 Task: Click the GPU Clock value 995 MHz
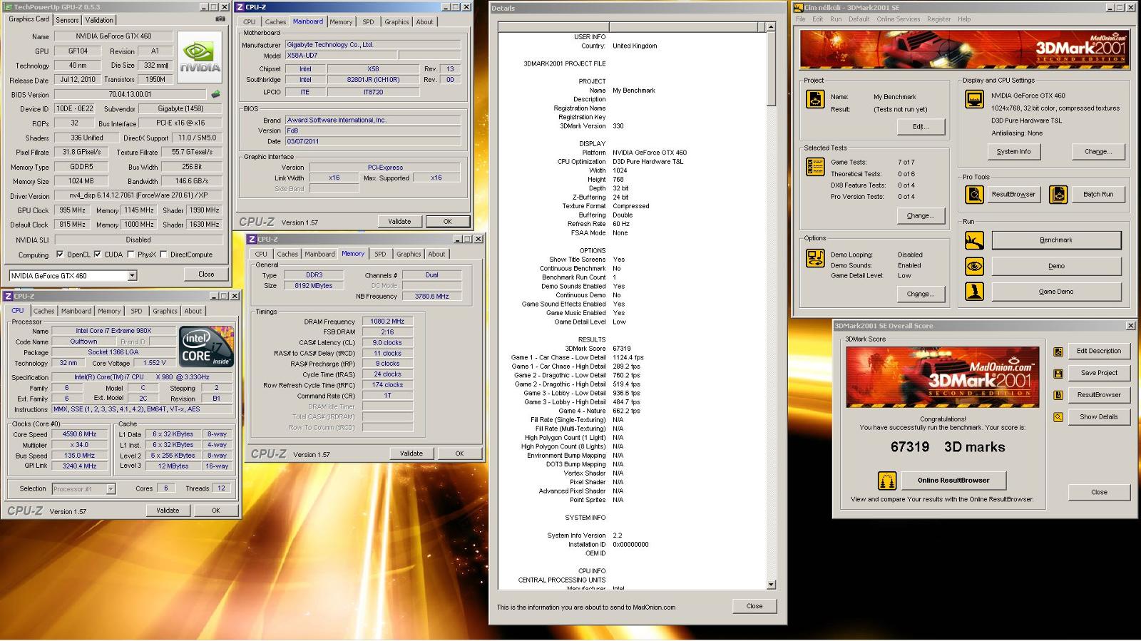[x=72, y=210]
